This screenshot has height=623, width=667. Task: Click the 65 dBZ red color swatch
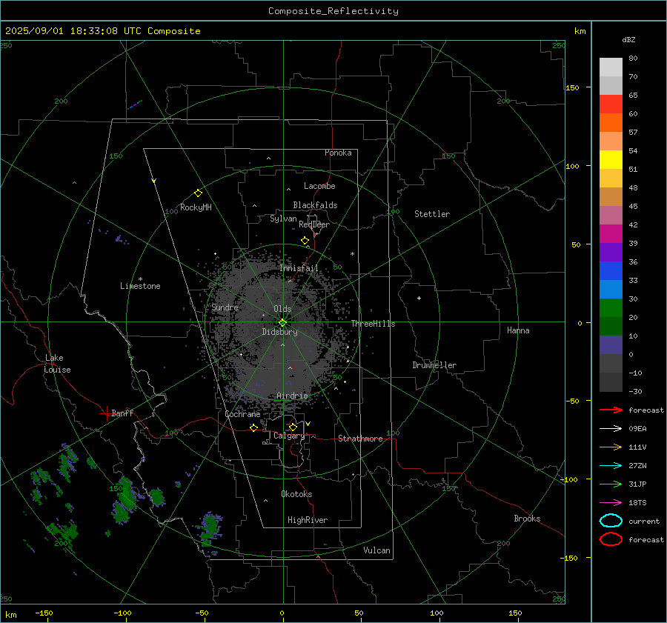(x=611, y=104)
